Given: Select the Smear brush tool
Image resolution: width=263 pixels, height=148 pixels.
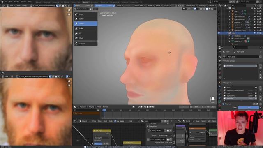Looking at the screenshot, I should coord(85,24).
